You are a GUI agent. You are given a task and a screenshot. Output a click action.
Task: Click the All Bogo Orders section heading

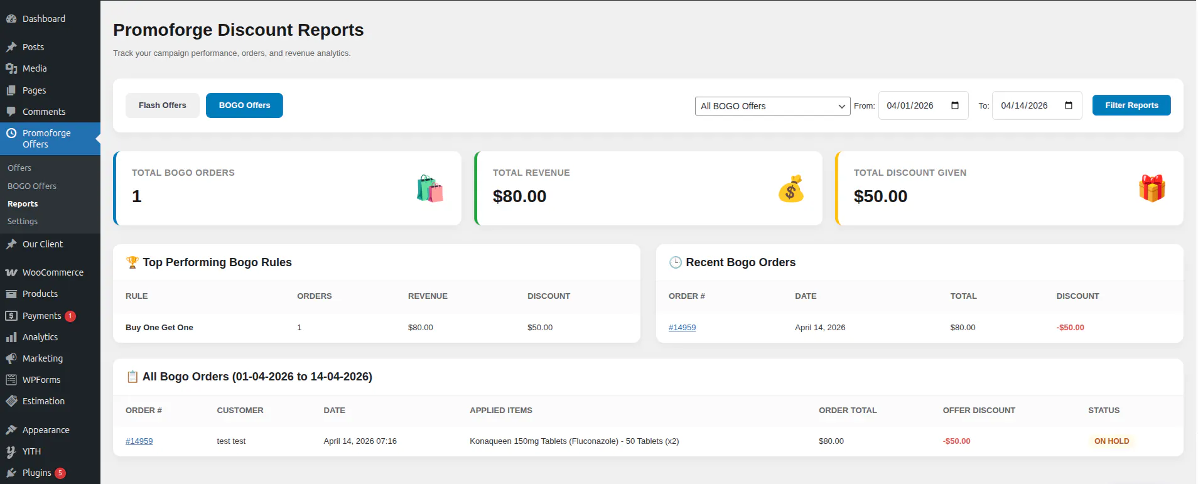tap(257, 377)
